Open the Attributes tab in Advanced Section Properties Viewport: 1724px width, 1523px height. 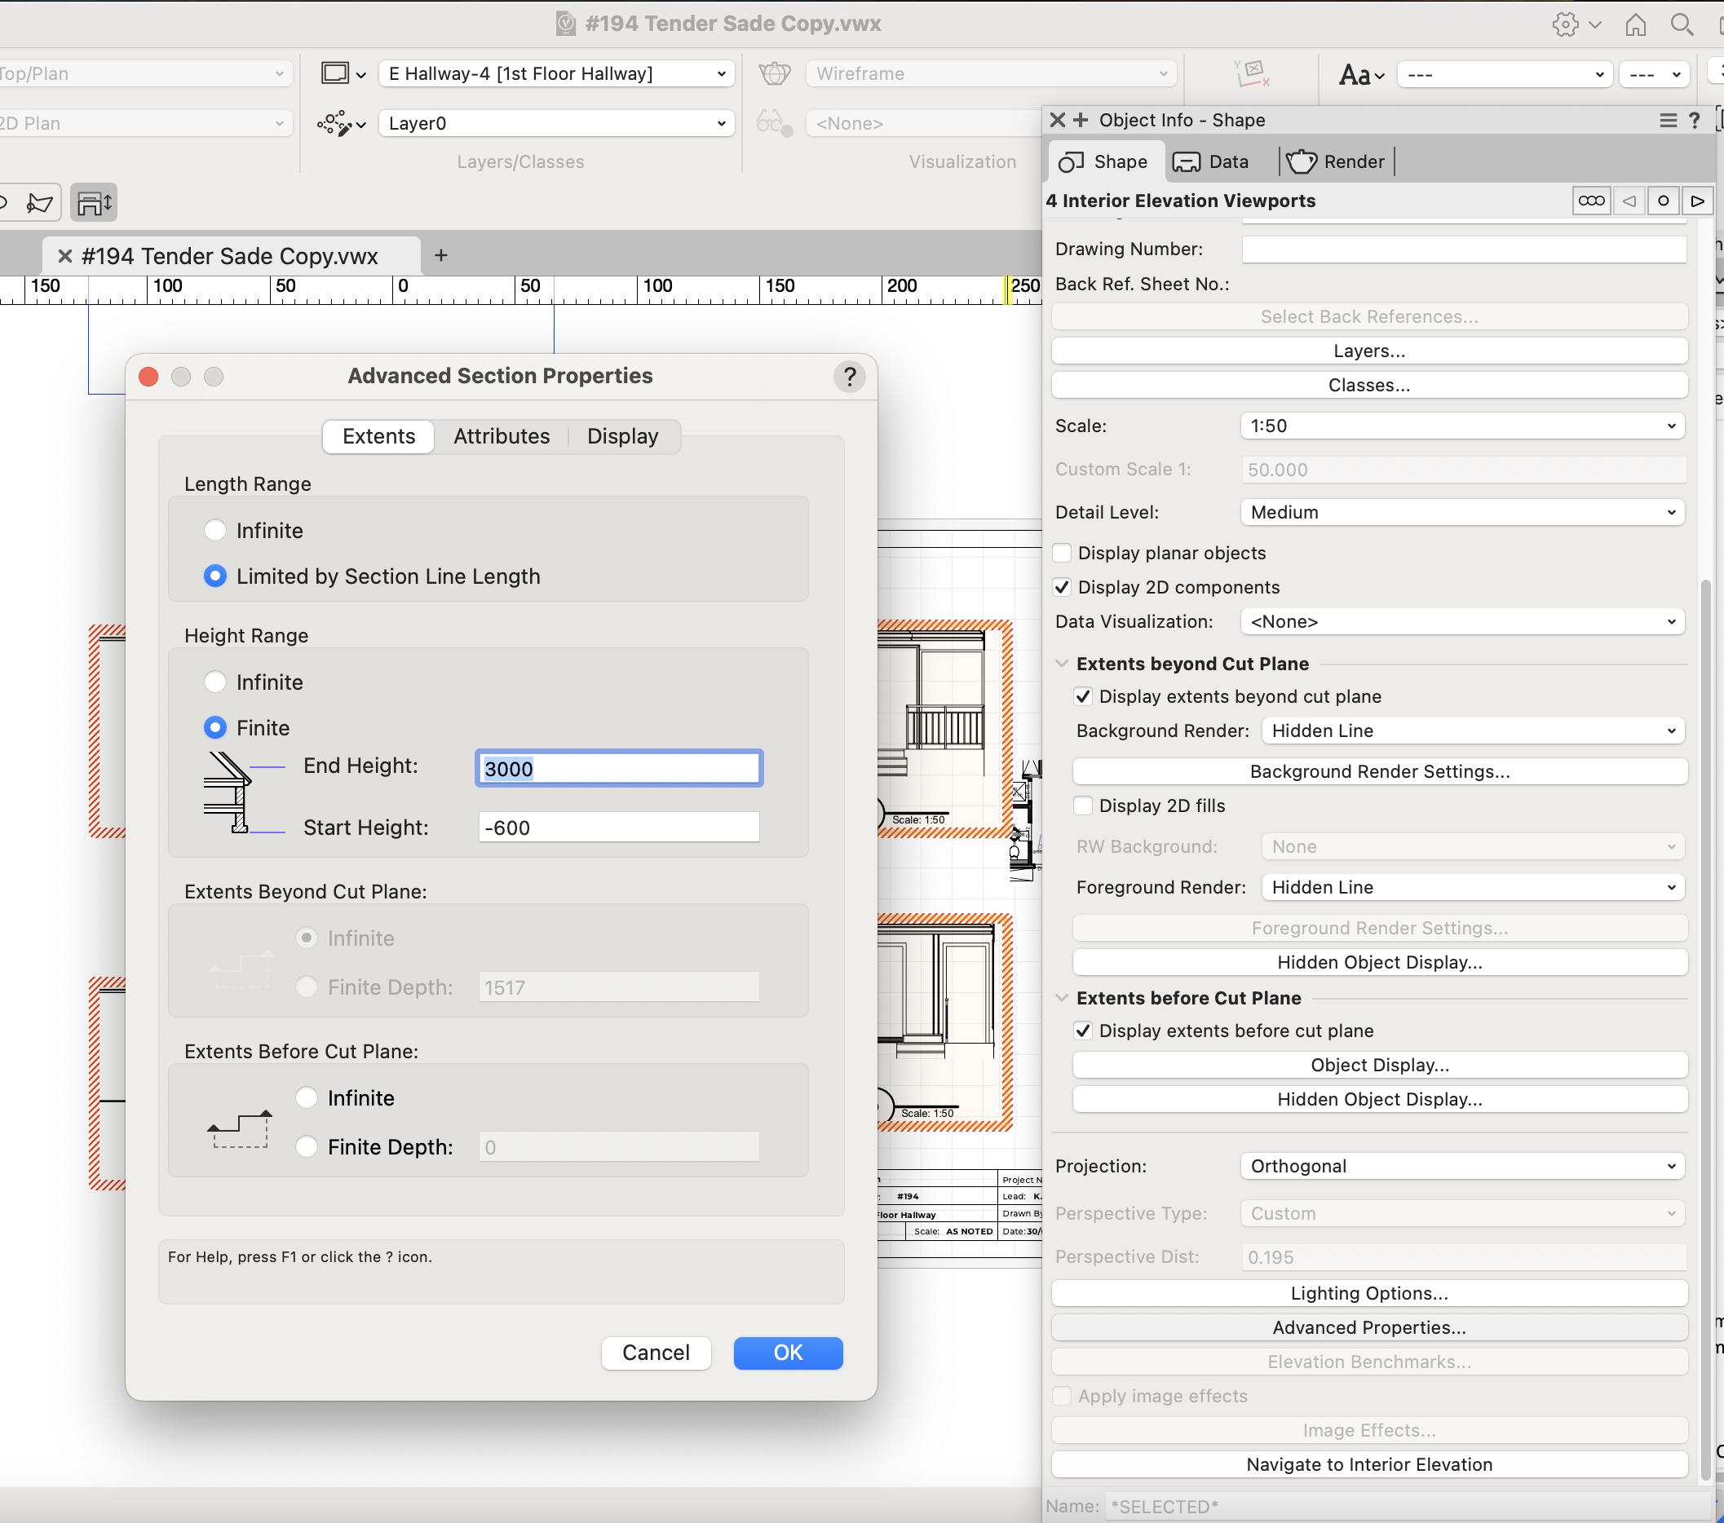[501, 436]
